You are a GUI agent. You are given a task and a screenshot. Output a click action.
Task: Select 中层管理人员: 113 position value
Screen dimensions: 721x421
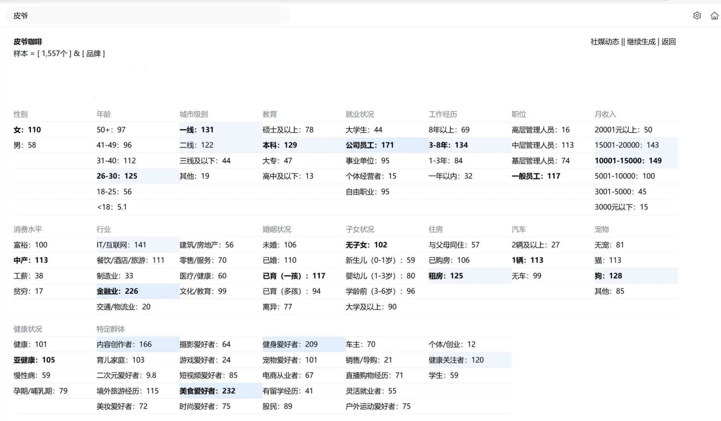coord(543,145)
